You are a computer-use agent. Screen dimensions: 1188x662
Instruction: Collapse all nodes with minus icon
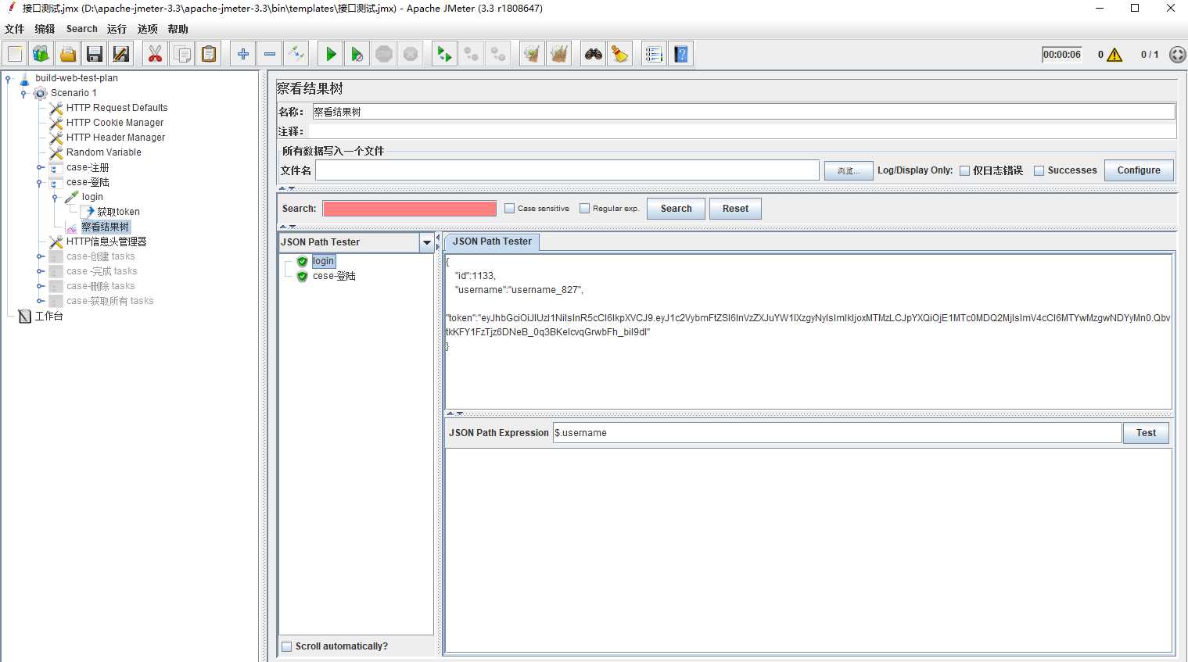(270, 54)
